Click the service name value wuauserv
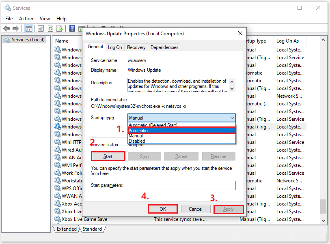The image size is (330, 244). 137,60
